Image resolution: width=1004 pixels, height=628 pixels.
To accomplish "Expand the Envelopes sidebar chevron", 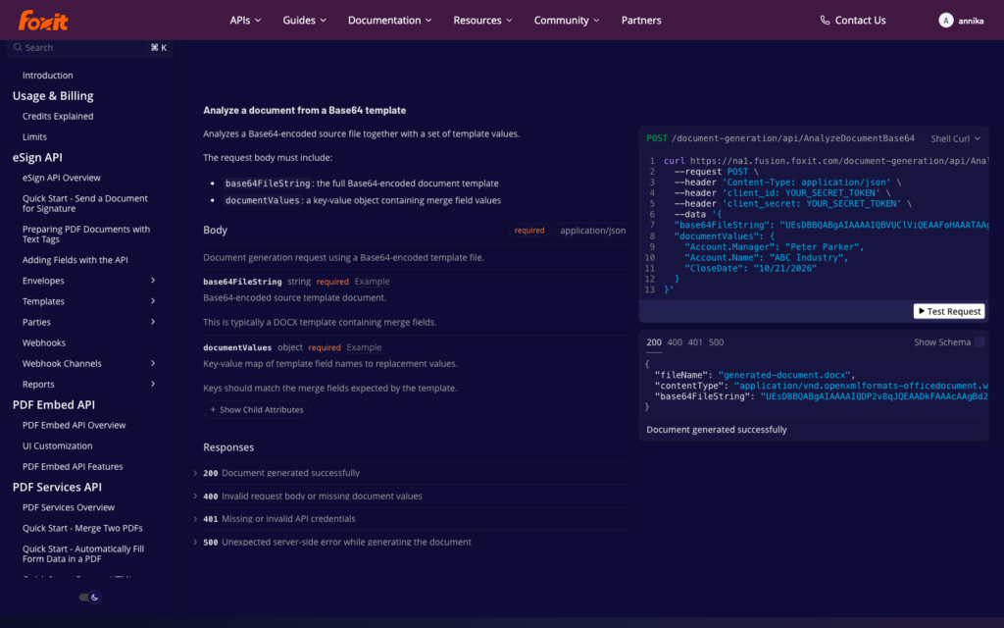I will [x=153, y=280].
